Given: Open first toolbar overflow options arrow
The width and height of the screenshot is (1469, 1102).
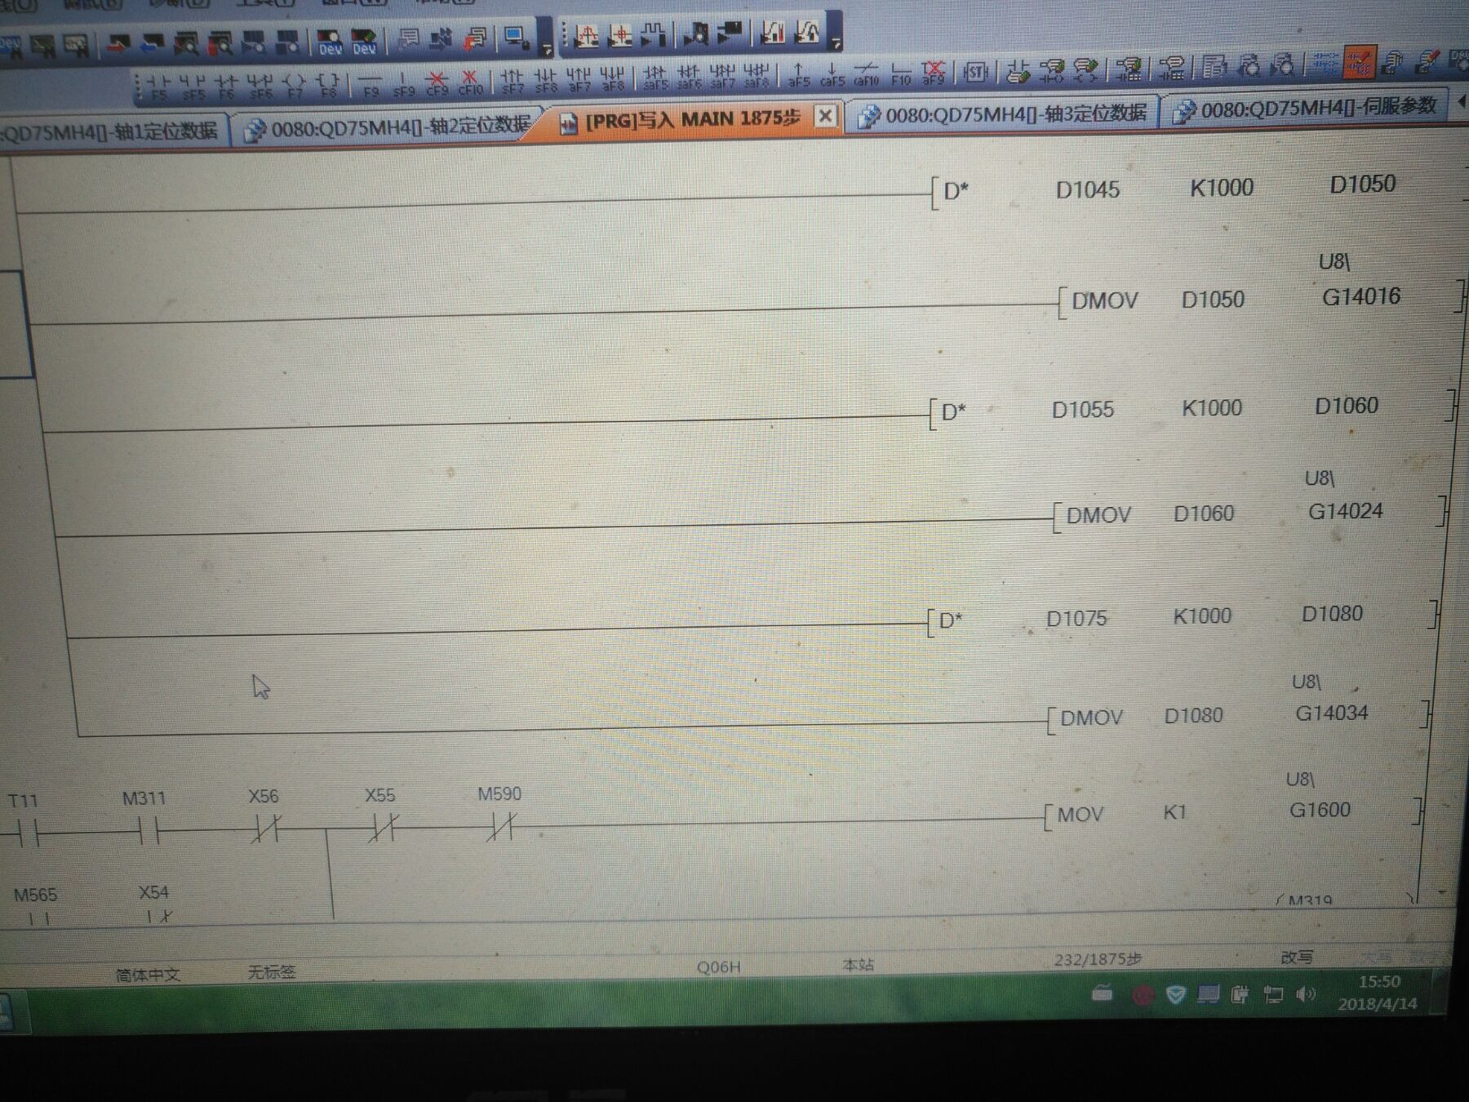Looking at the screenshot, I should point(547,49).
